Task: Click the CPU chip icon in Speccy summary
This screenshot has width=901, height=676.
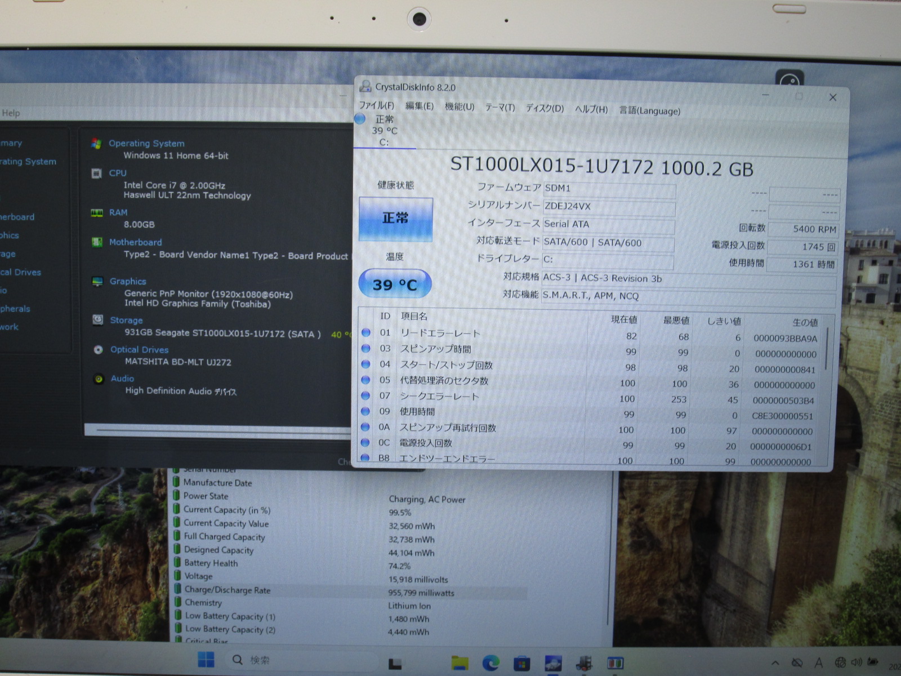Action: [x=97, y=174]
